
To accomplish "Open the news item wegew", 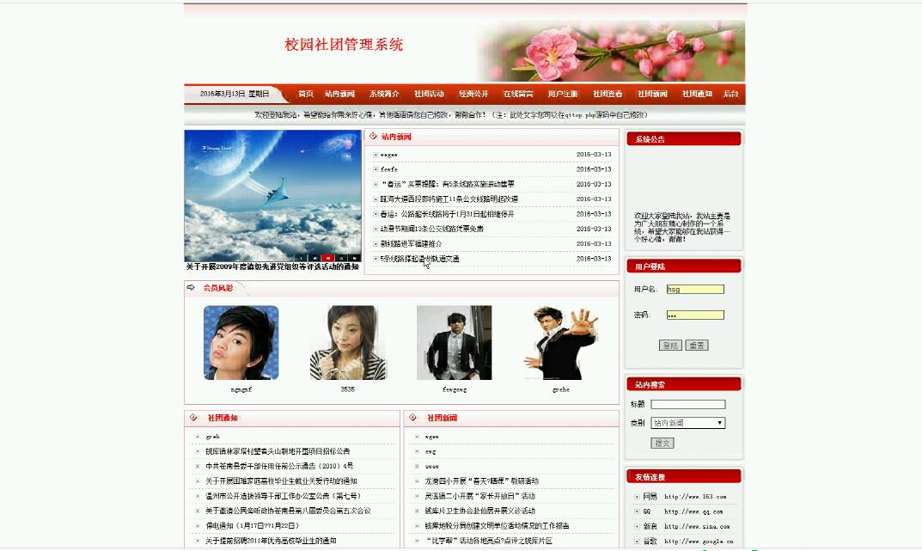I will (x=388, y=155).
